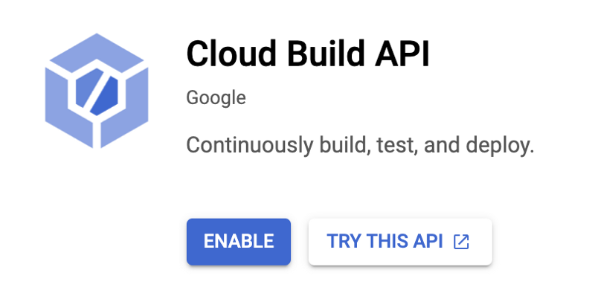Click the word Cloud in the heading
595x299 pixels.
click(x=231, y=54)
